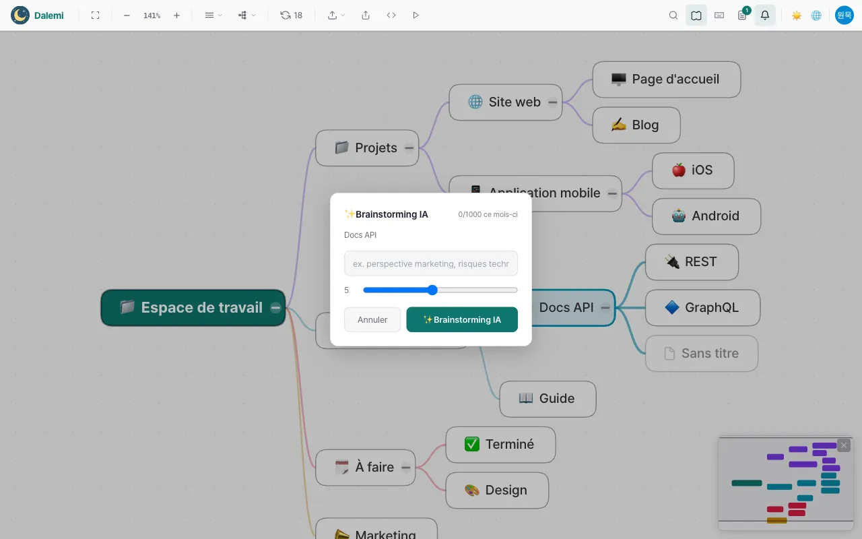The height and width of the screenshot is (539, 862).
Task: Open notifications bell
Action: [765, 15]
